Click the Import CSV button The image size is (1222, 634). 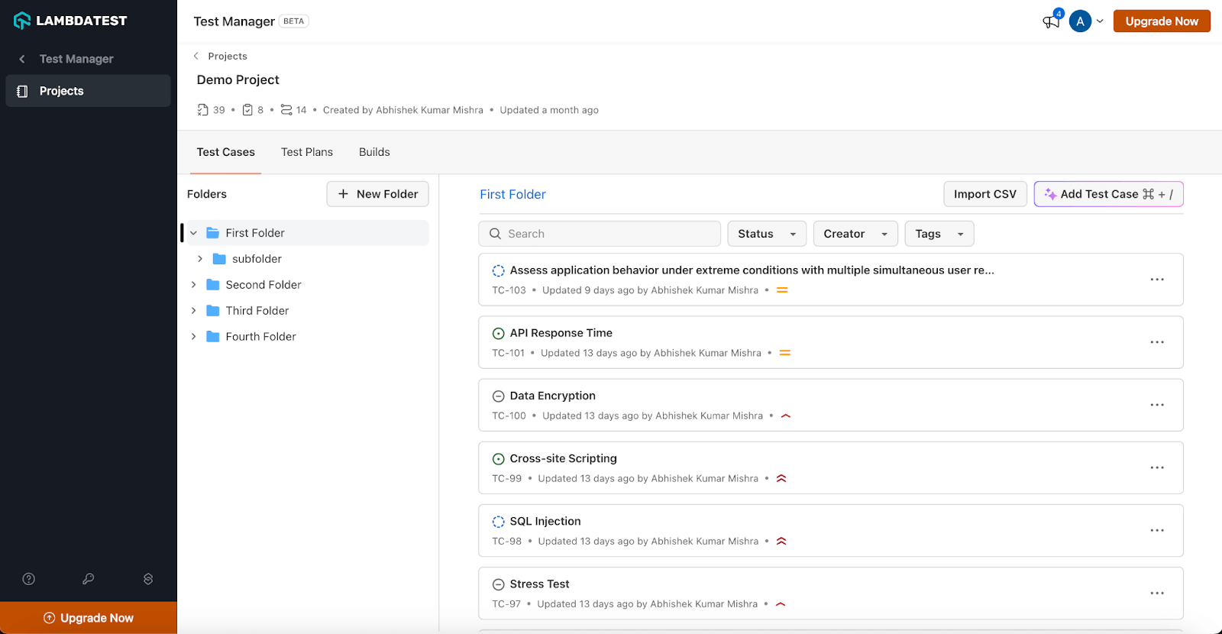click(x=984, y=194)
